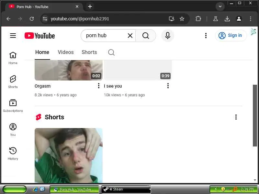Clear the search box with the X
The height and width of the screenshot is (194, 259).
(x=130, y=36)
